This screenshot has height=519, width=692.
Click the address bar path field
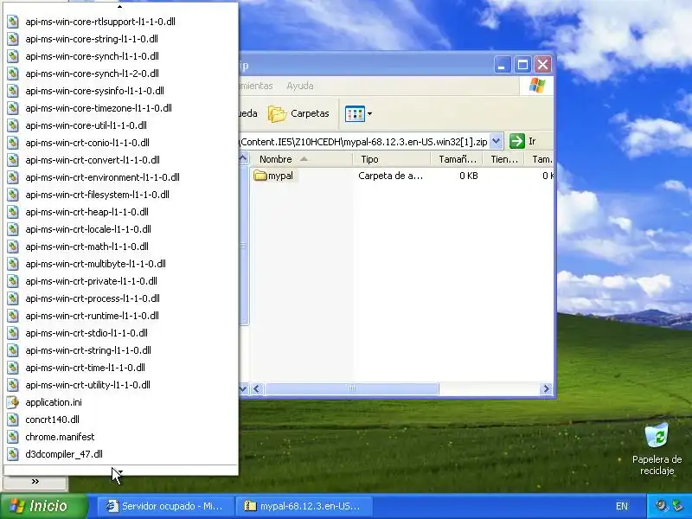point(363,142)
